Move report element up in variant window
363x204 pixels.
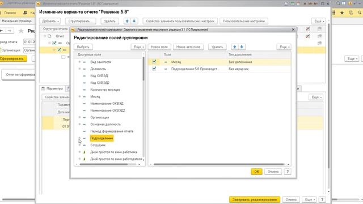point(127,21)
